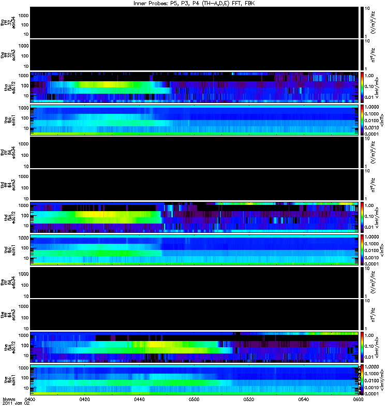Select the the fff 64 edc34 panel label

(8, 283)
